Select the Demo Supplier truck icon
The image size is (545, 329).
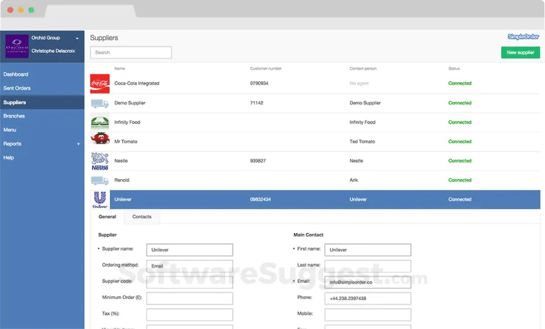point(99,103)
